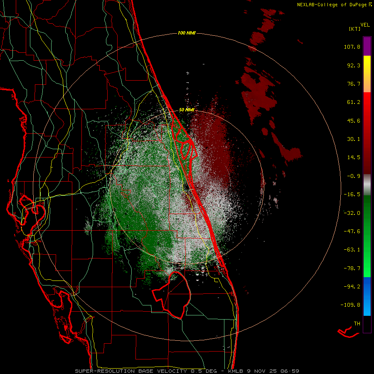The height and width of the screenshot is (374, 374).
Task: Click the -94.2 legend value
Action: pyautogui.click(x=352, y=287)
